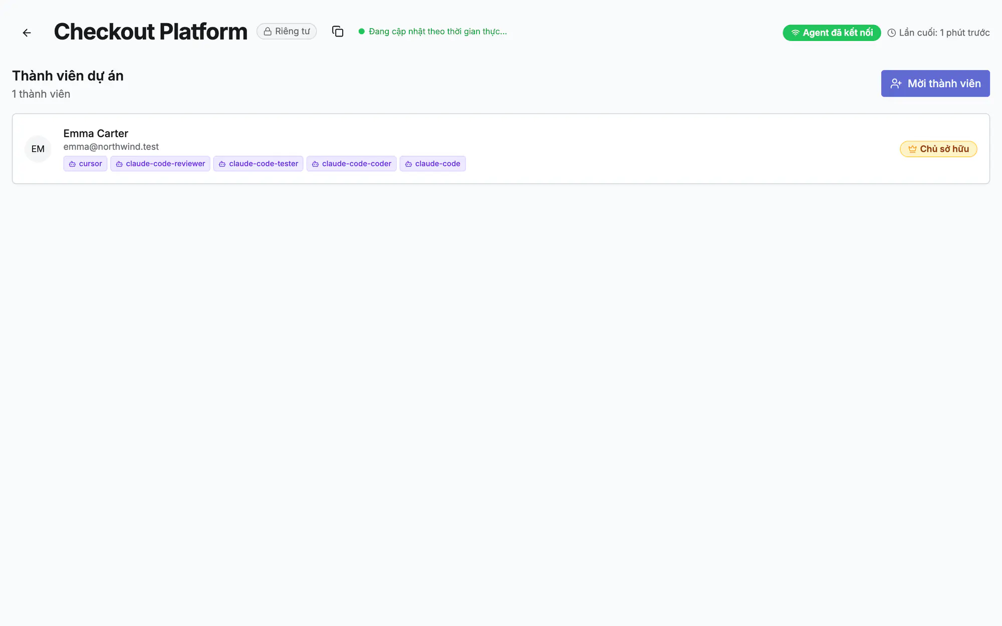Click the add-user icon in Mời thành viên
This screenshot has height=626, width=1002.
click(896, 84)
